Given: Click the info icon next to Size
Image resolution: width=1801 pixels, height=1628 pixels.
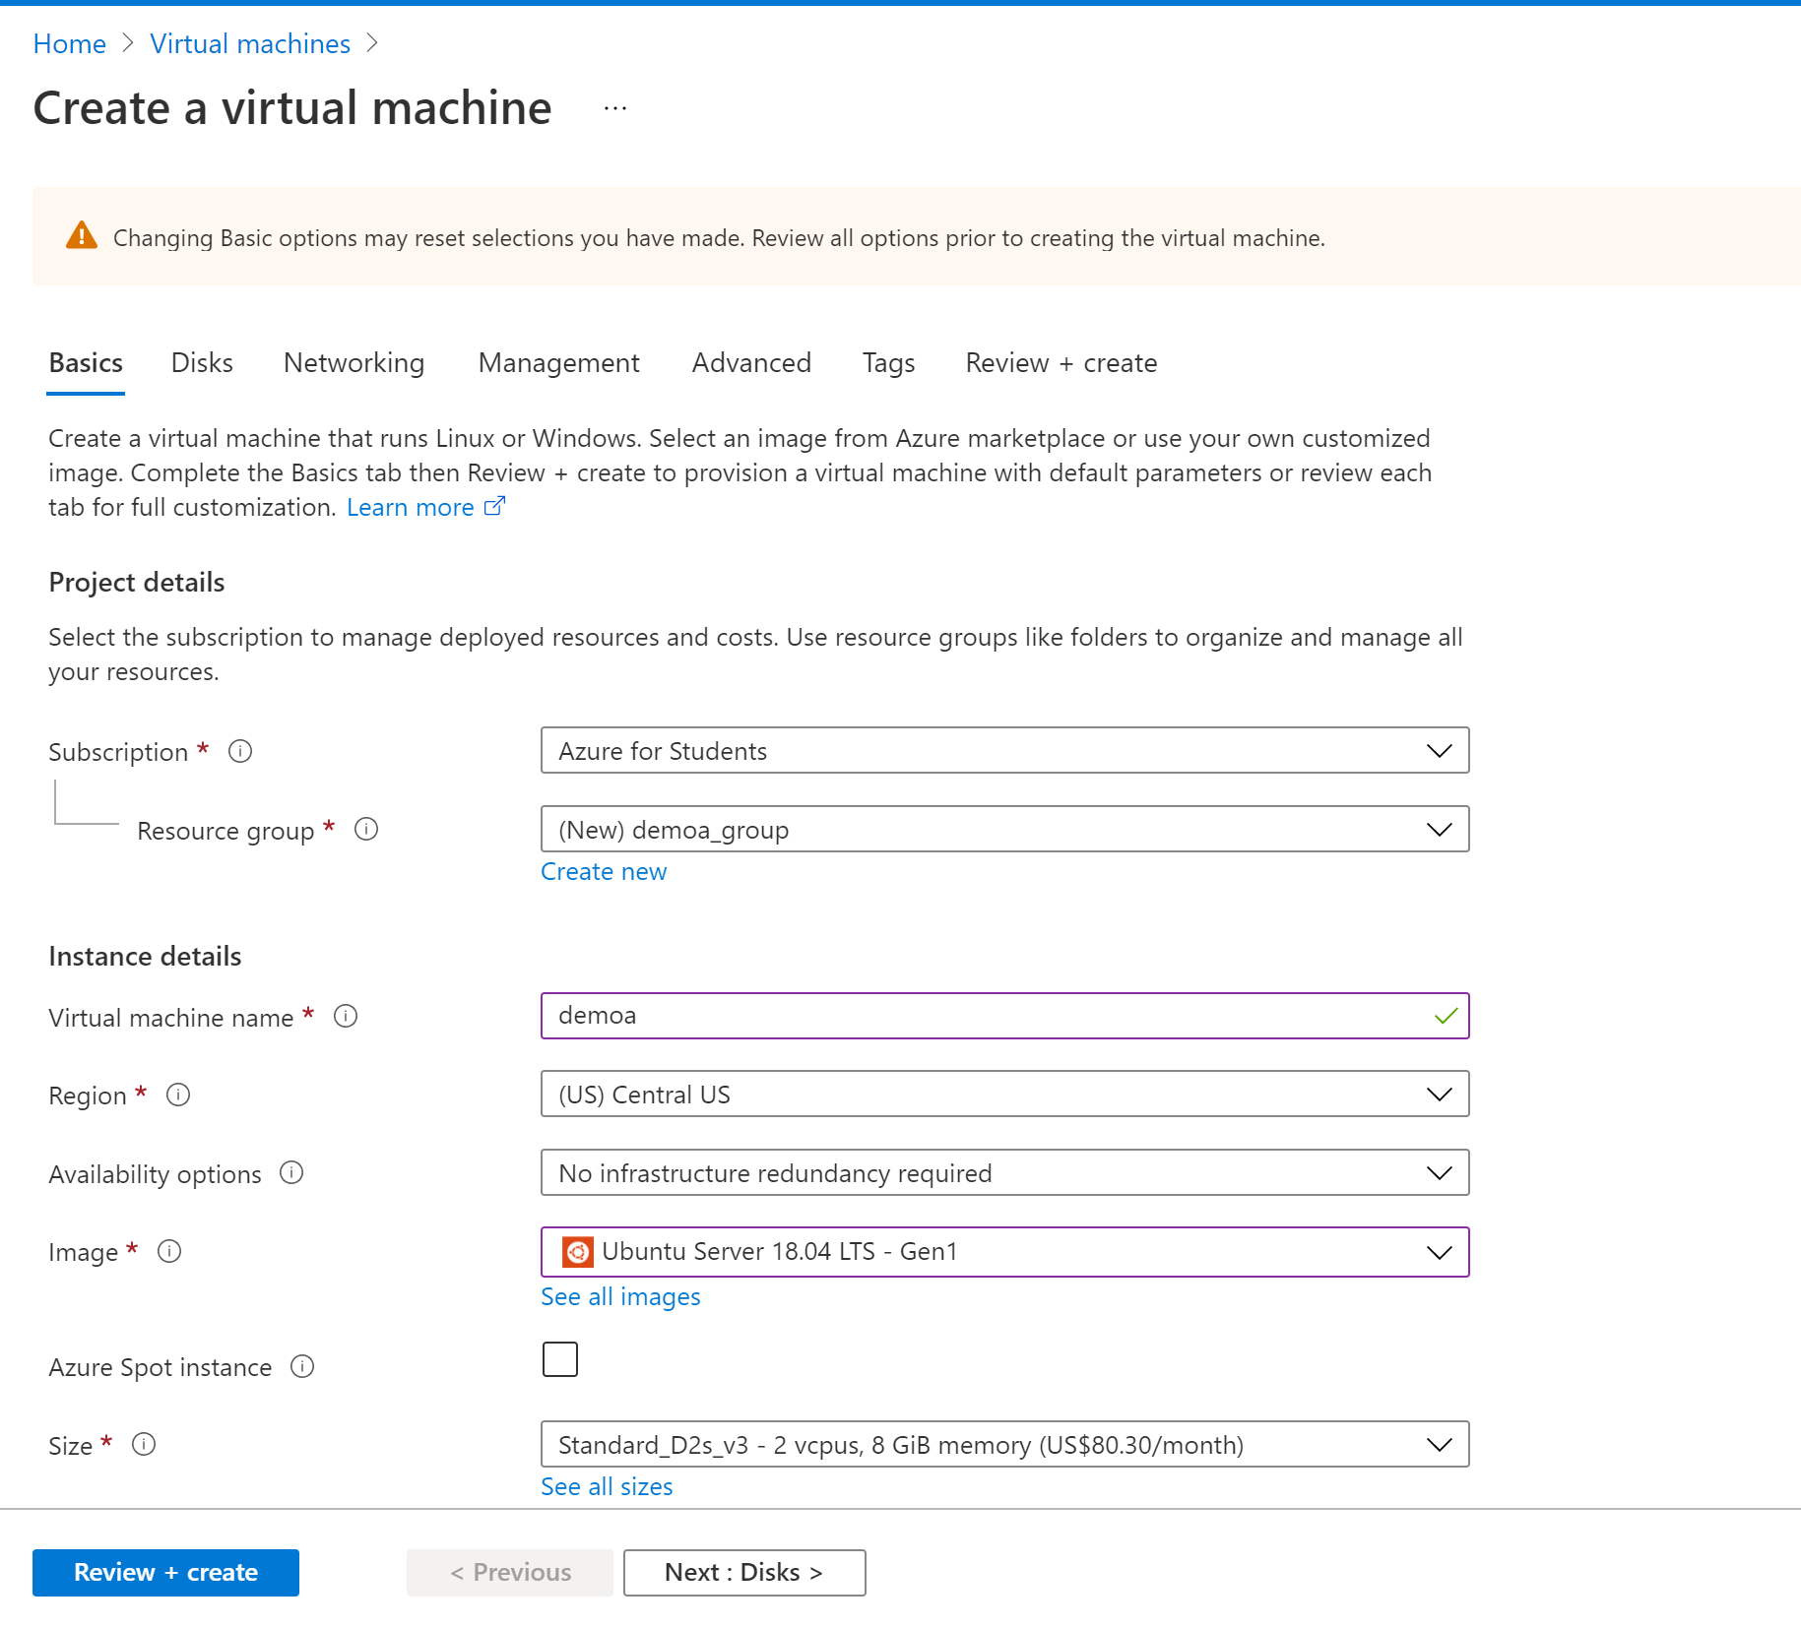Looking at the screenshot, I should click(144, 1444).
